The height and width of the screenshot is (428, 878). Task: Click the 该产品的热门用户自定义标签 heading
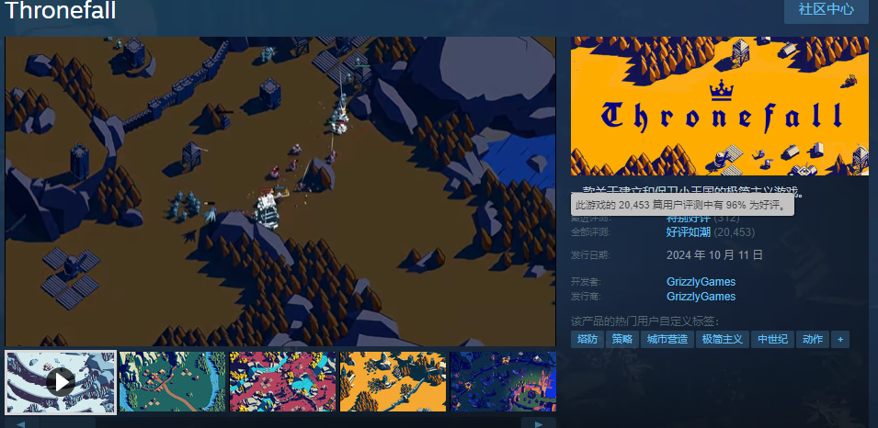[645, 321]
